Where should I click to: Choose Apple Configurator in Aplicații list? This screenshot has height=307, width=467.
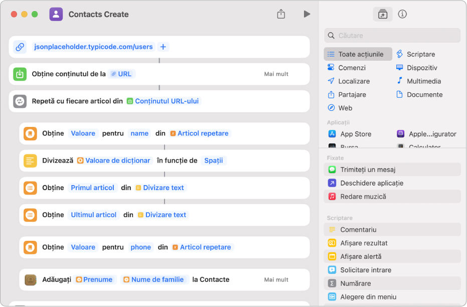[x=426, y=134]
